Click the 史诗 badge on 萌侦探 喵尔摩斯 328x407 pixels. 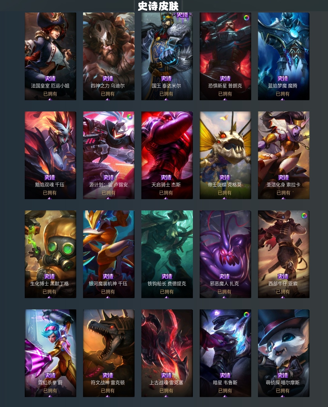(x=283, y=375)
